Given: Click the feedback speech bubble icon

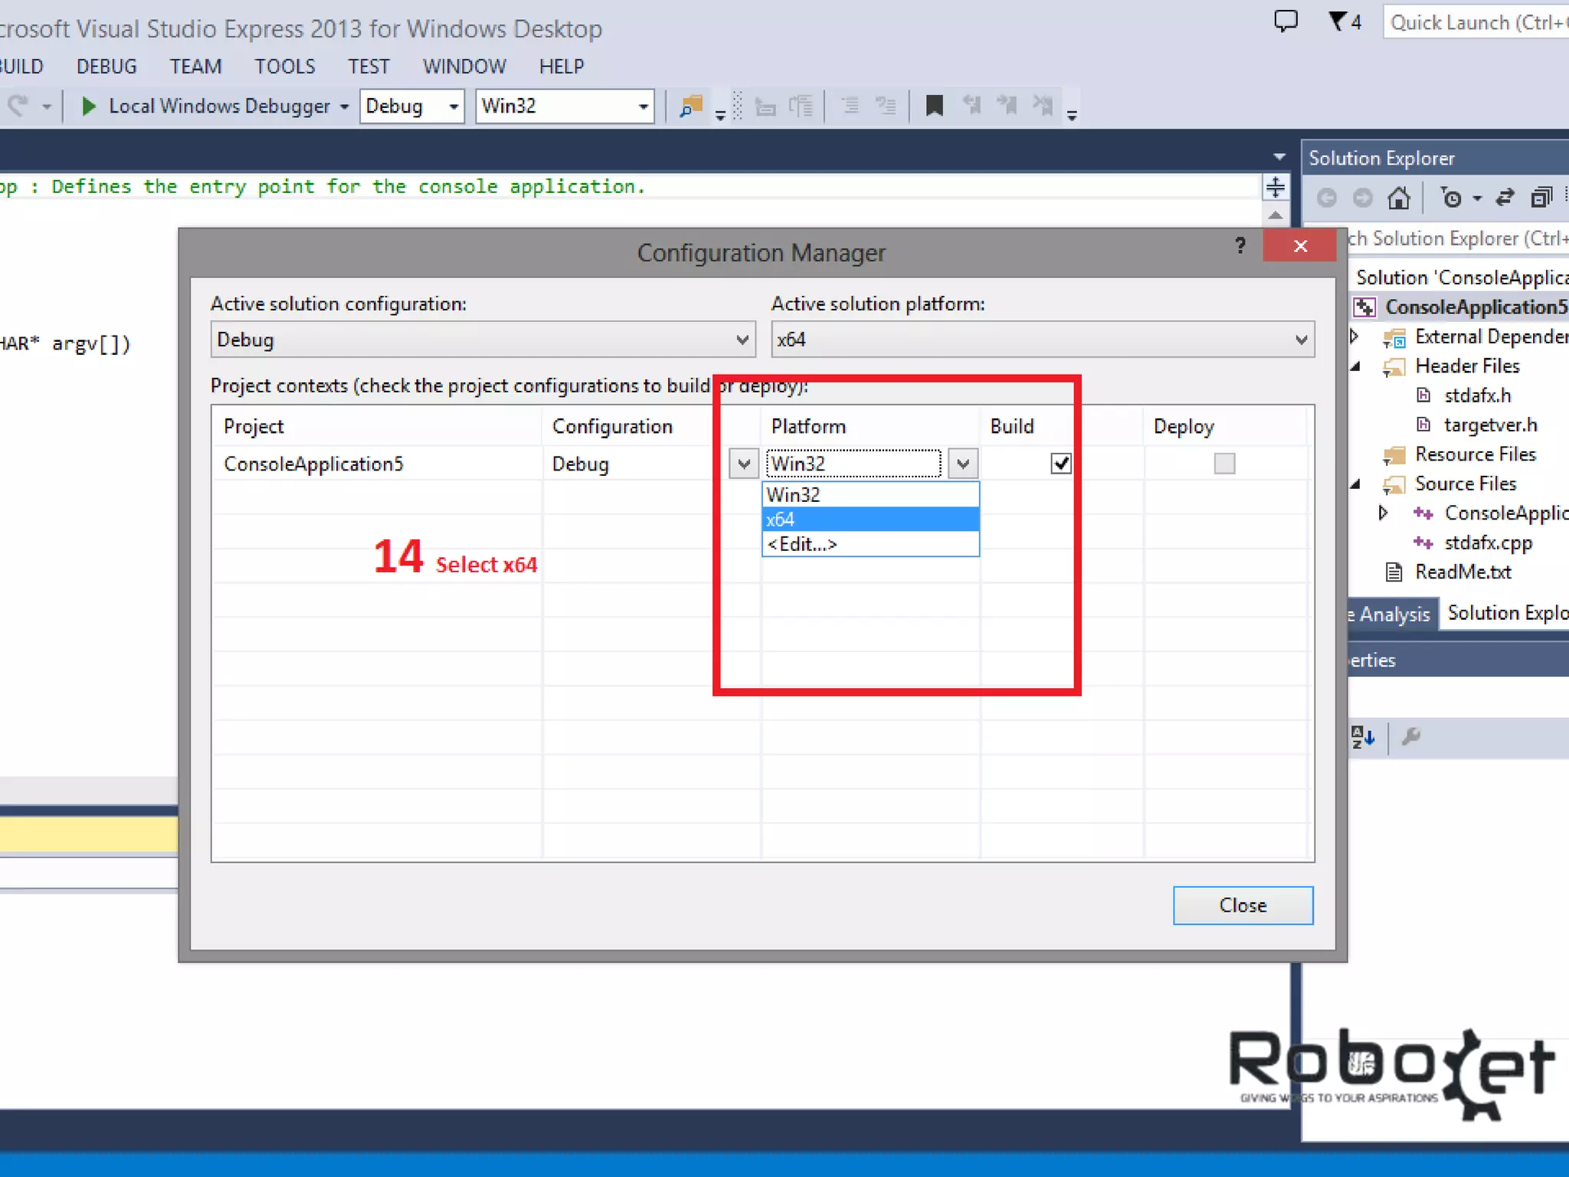Looking at the screenshot, I should click(x=1286, y=21).
